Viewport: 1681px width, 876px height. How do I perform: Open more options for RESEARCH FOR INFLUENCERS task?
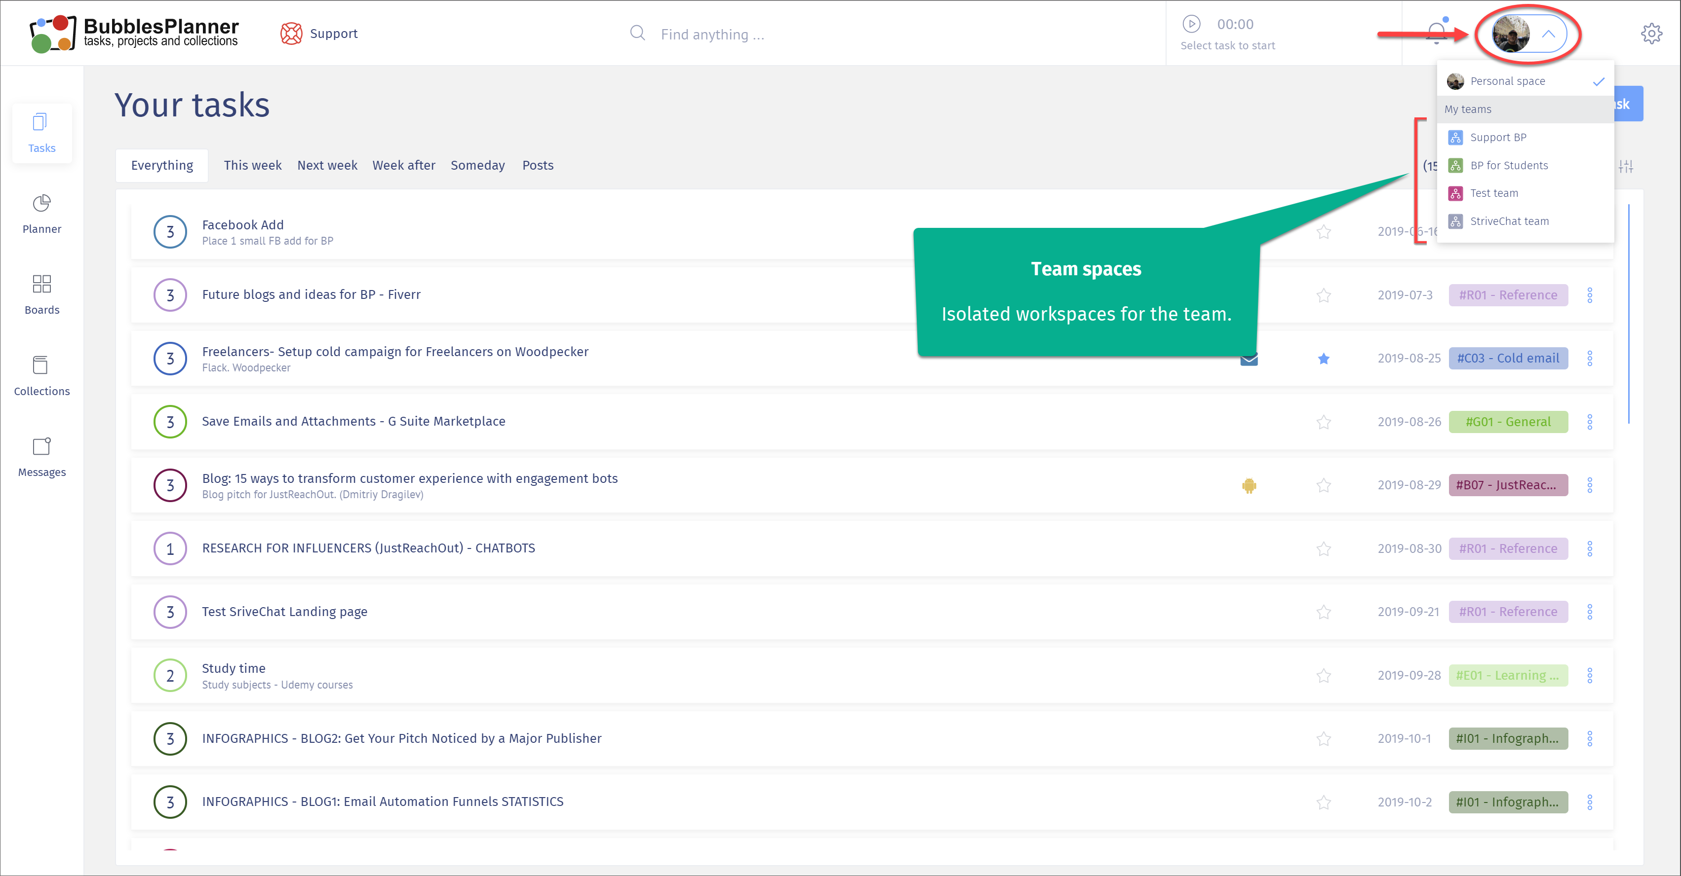(1590, 549)
